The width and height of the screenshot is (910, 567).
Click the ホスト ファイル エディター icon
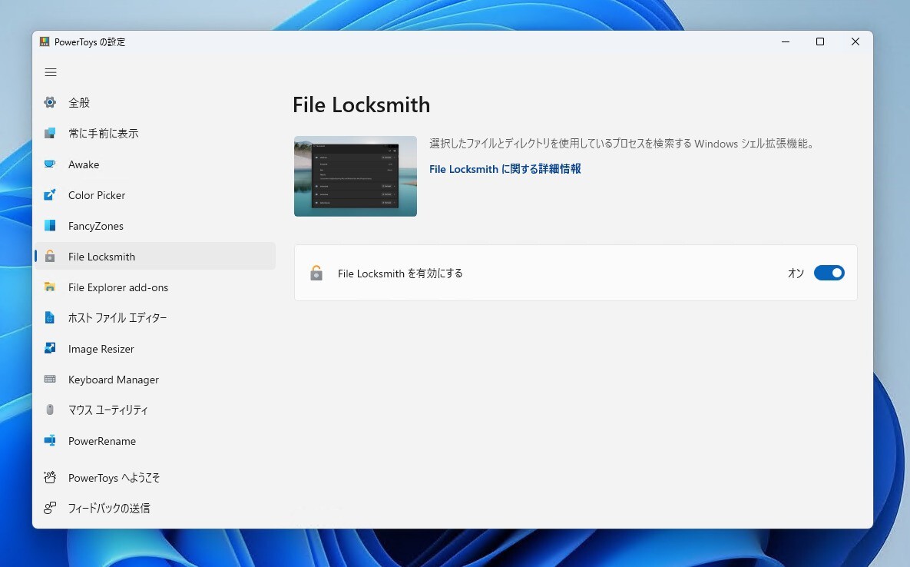tap(50, 318)
